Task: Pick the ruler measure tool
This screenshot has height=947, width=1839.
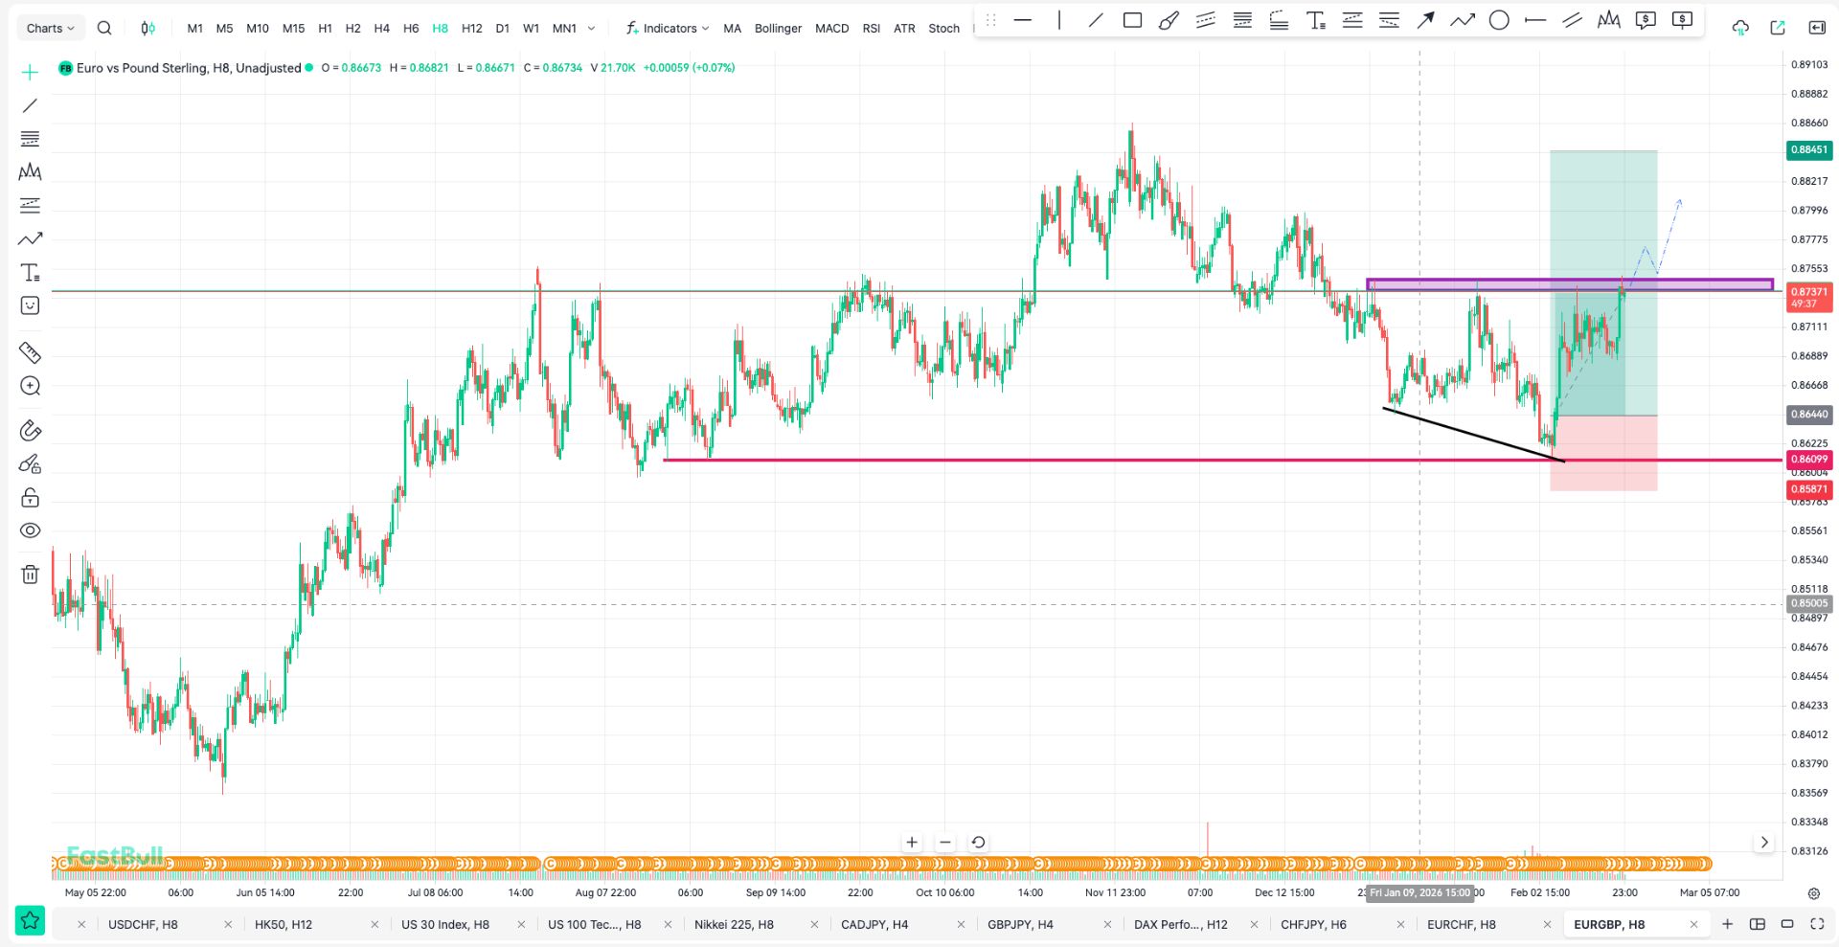Action: 30,352
